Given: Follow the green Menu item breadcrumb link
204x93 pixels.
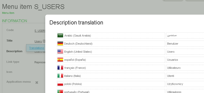Looking at the screenshot, I should click(8, 13).
